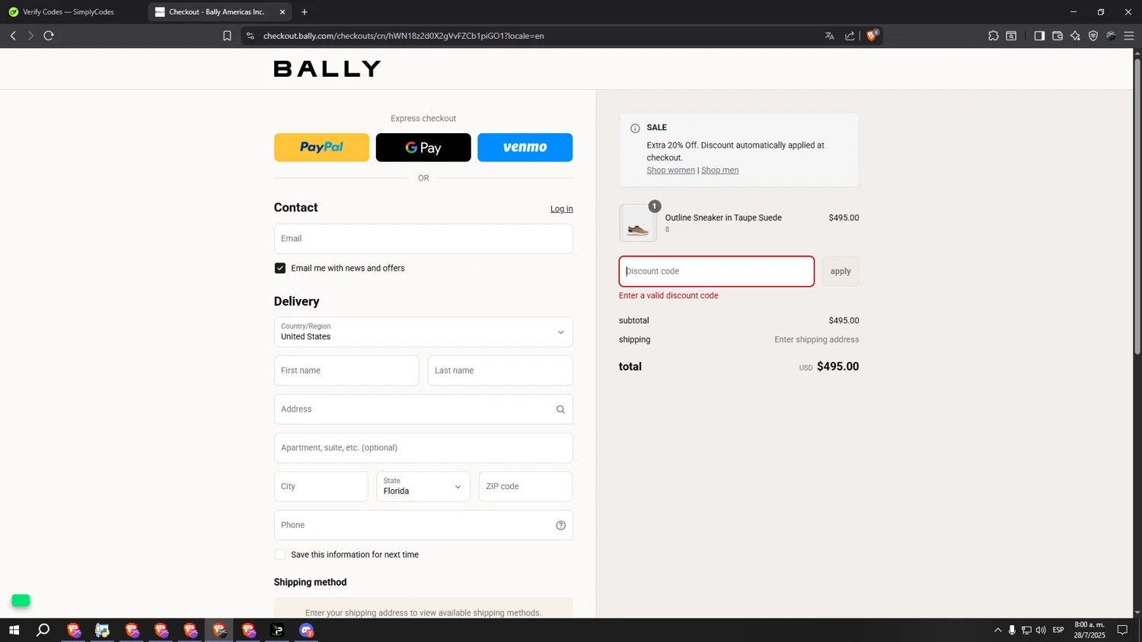The height and width of the screenshot is (642, 1142).
Task: Share this page using share icon
Action: pos(850,36)
